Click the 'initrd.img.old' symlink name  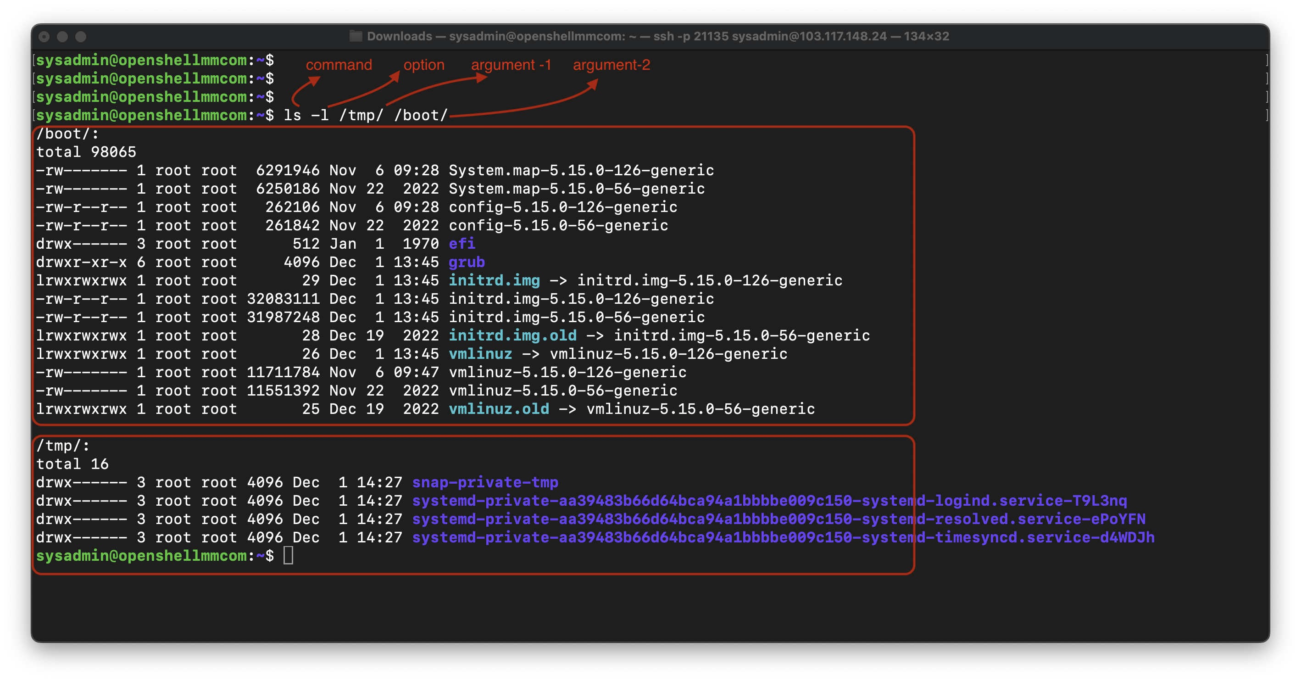[x=512, y=335]
